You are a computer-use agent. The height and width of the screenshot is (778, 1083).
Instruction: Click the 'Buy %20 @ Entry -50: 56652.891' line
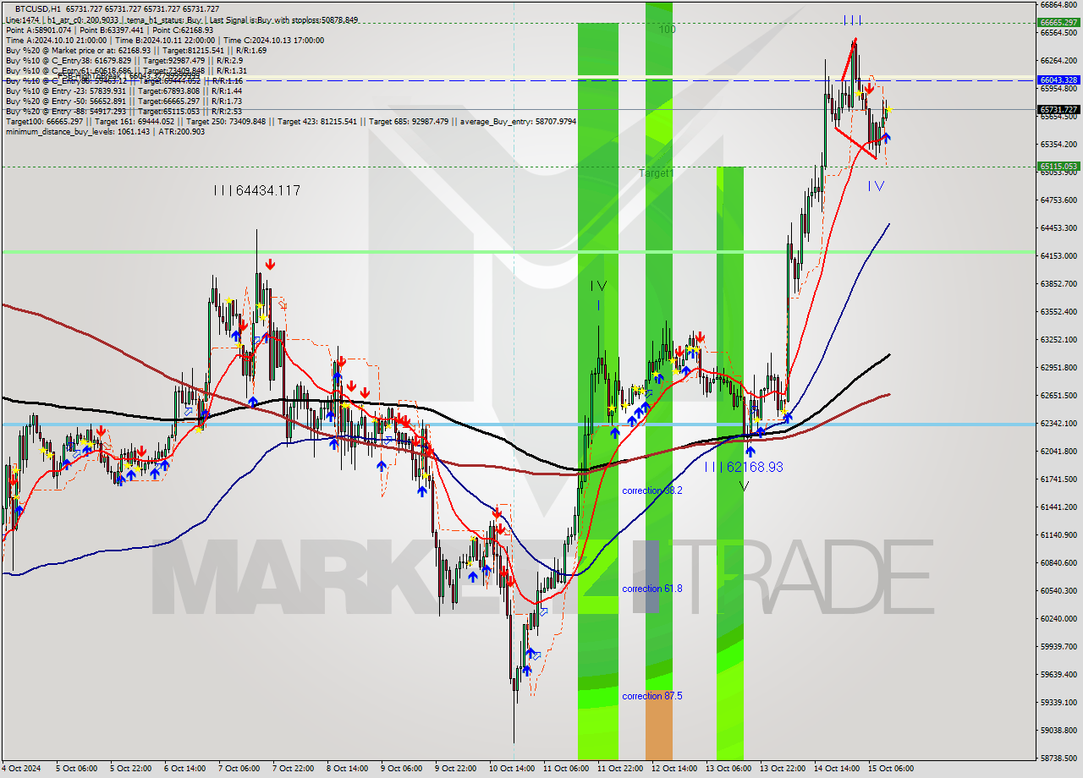pyautogui.click(x=124, y=101)
